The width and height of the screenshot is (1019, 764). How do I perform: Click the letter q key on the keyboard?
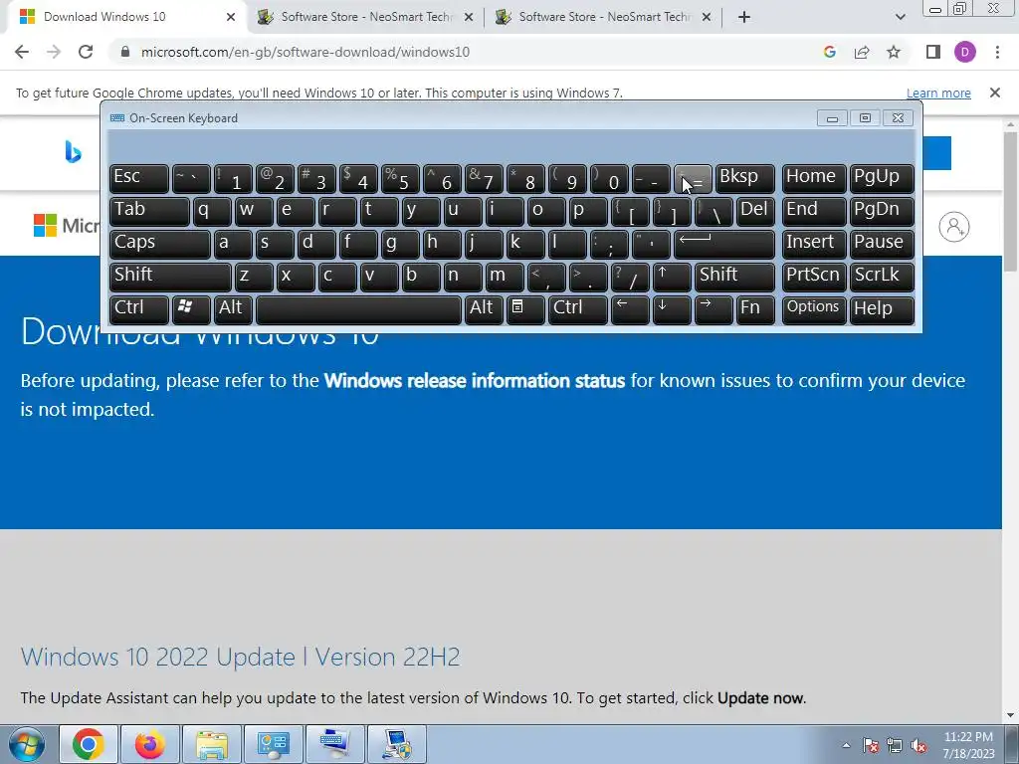click(x=212, y=211)
